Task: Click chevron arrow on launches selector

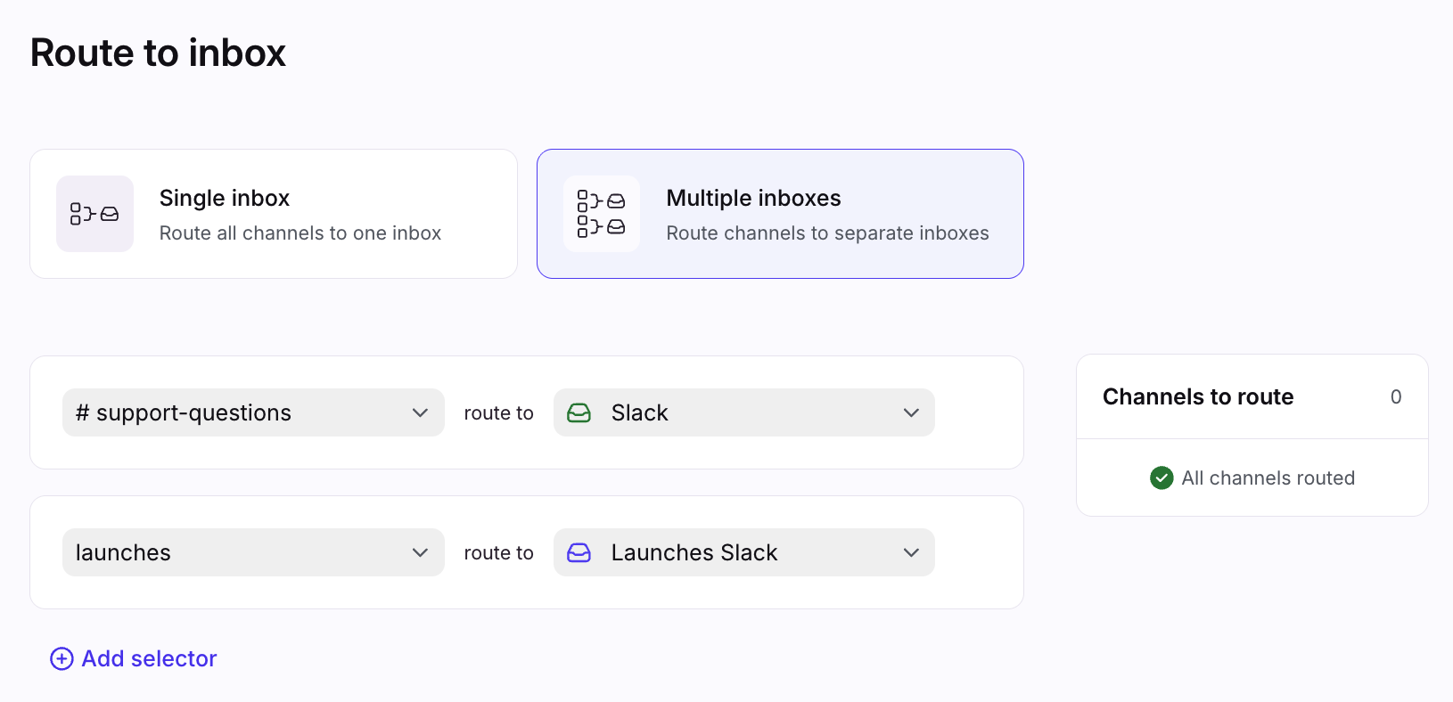Action: click(x=421, y=552)
